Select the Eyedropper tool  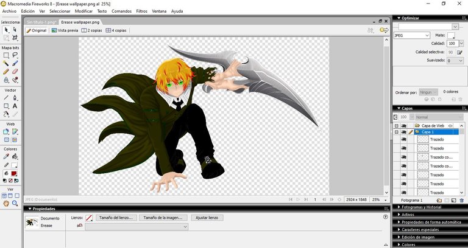click(x=6, y=157)
